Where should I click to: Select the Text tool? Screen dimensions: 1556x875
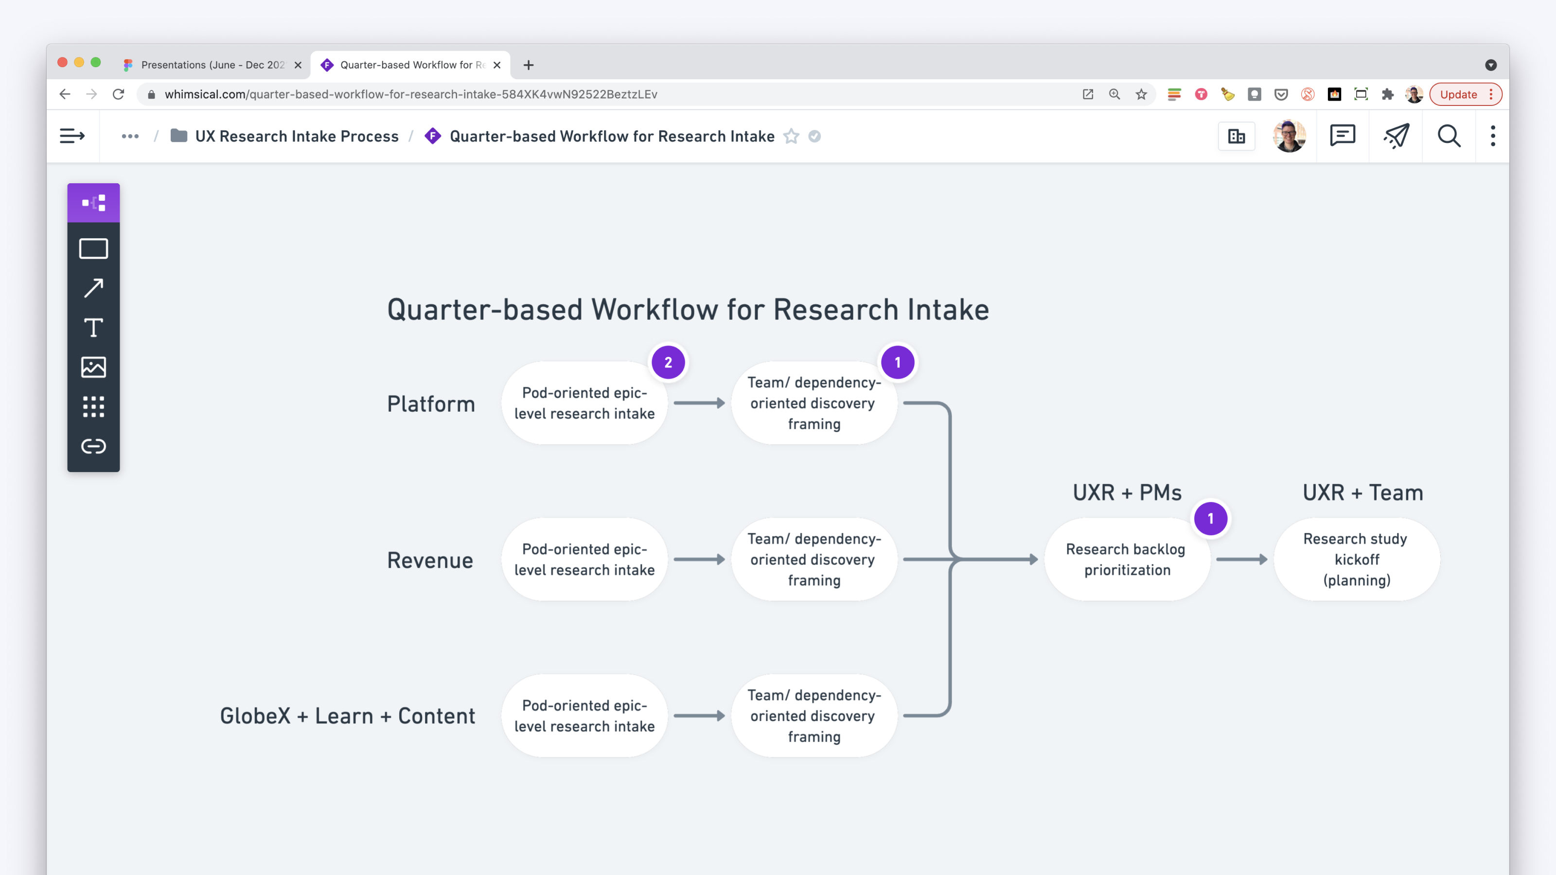pyautogui.click(x=94, y=328)
